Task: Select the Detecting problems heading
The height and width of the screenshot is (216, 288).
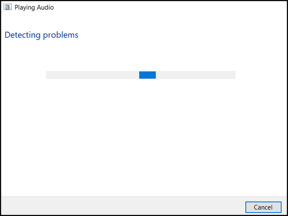Action: [x=41, y=35]
